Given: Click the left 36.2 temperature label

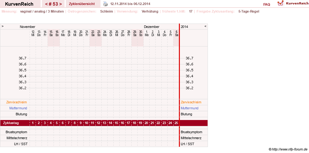Looking at the screenshot, I should click(22, 88).
